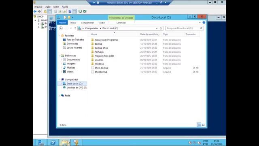Click single green monitor icon in DHCP toolbar
Screen dimensions: 259x146
point(80,11)
